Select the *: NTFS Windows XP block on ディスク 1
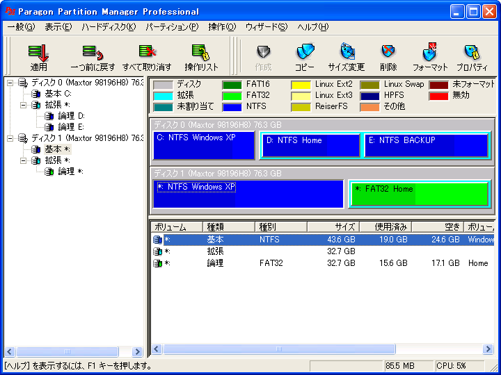 (x=248, y=194)
